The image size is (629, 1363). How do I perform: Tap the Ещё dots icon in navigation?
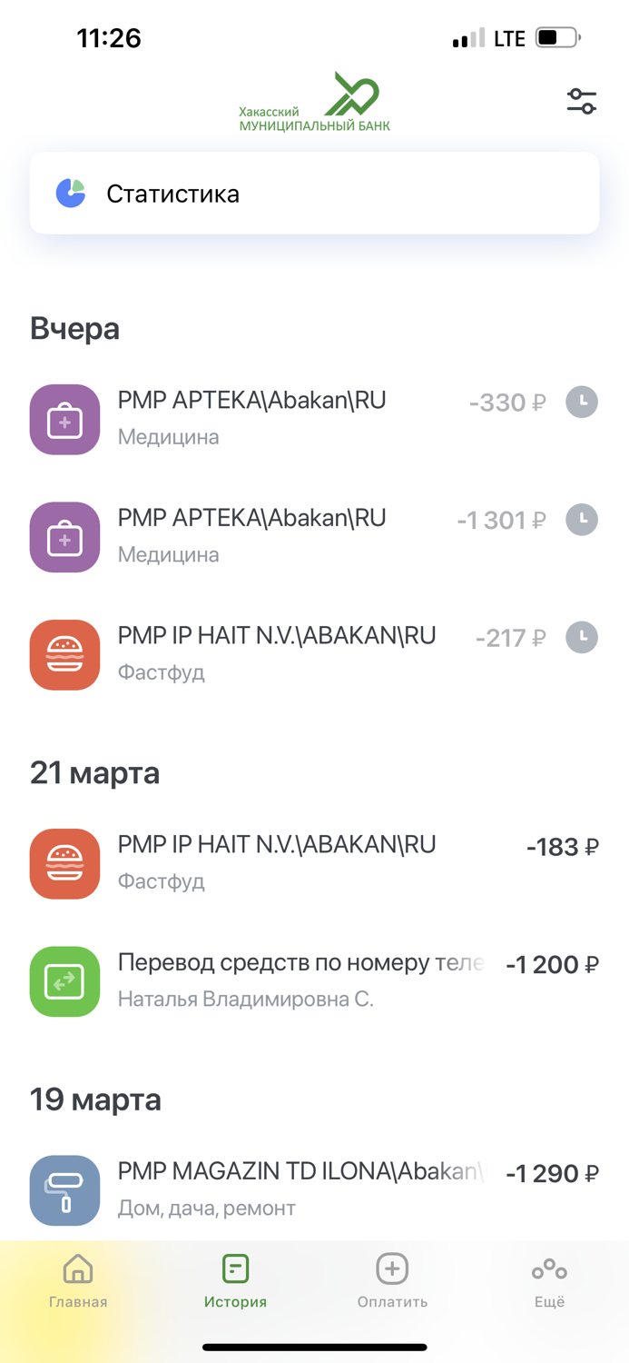click(x=548, y=1268)
